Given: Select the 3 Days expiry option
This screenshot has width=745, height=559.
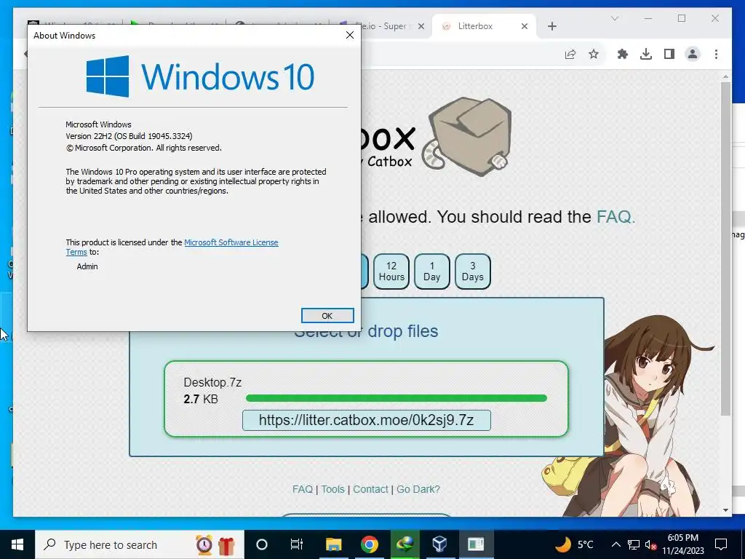Looking at the screenshot, I should click(x=473, y=271).
